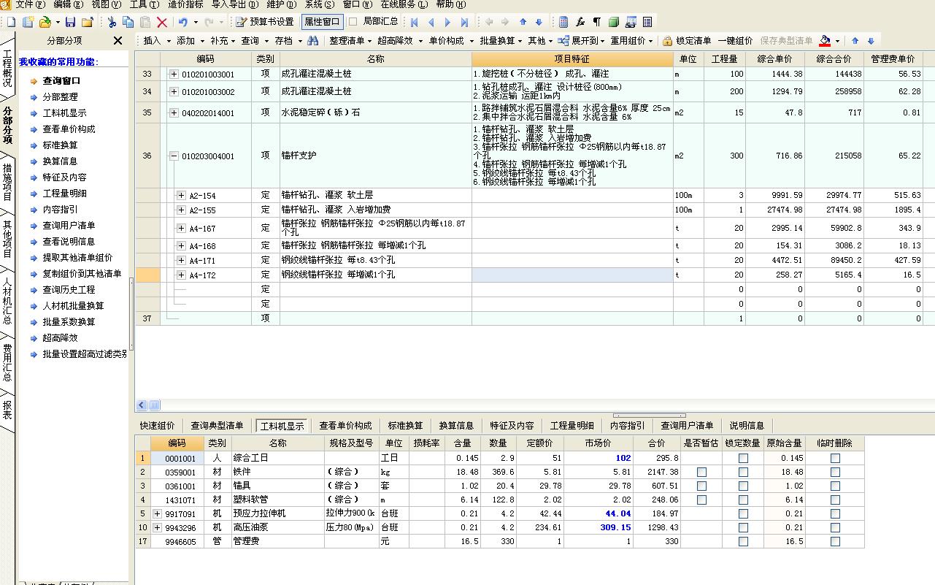
Task: Switch to the 工程量明细 tab
Action: [x=572, y=426]
